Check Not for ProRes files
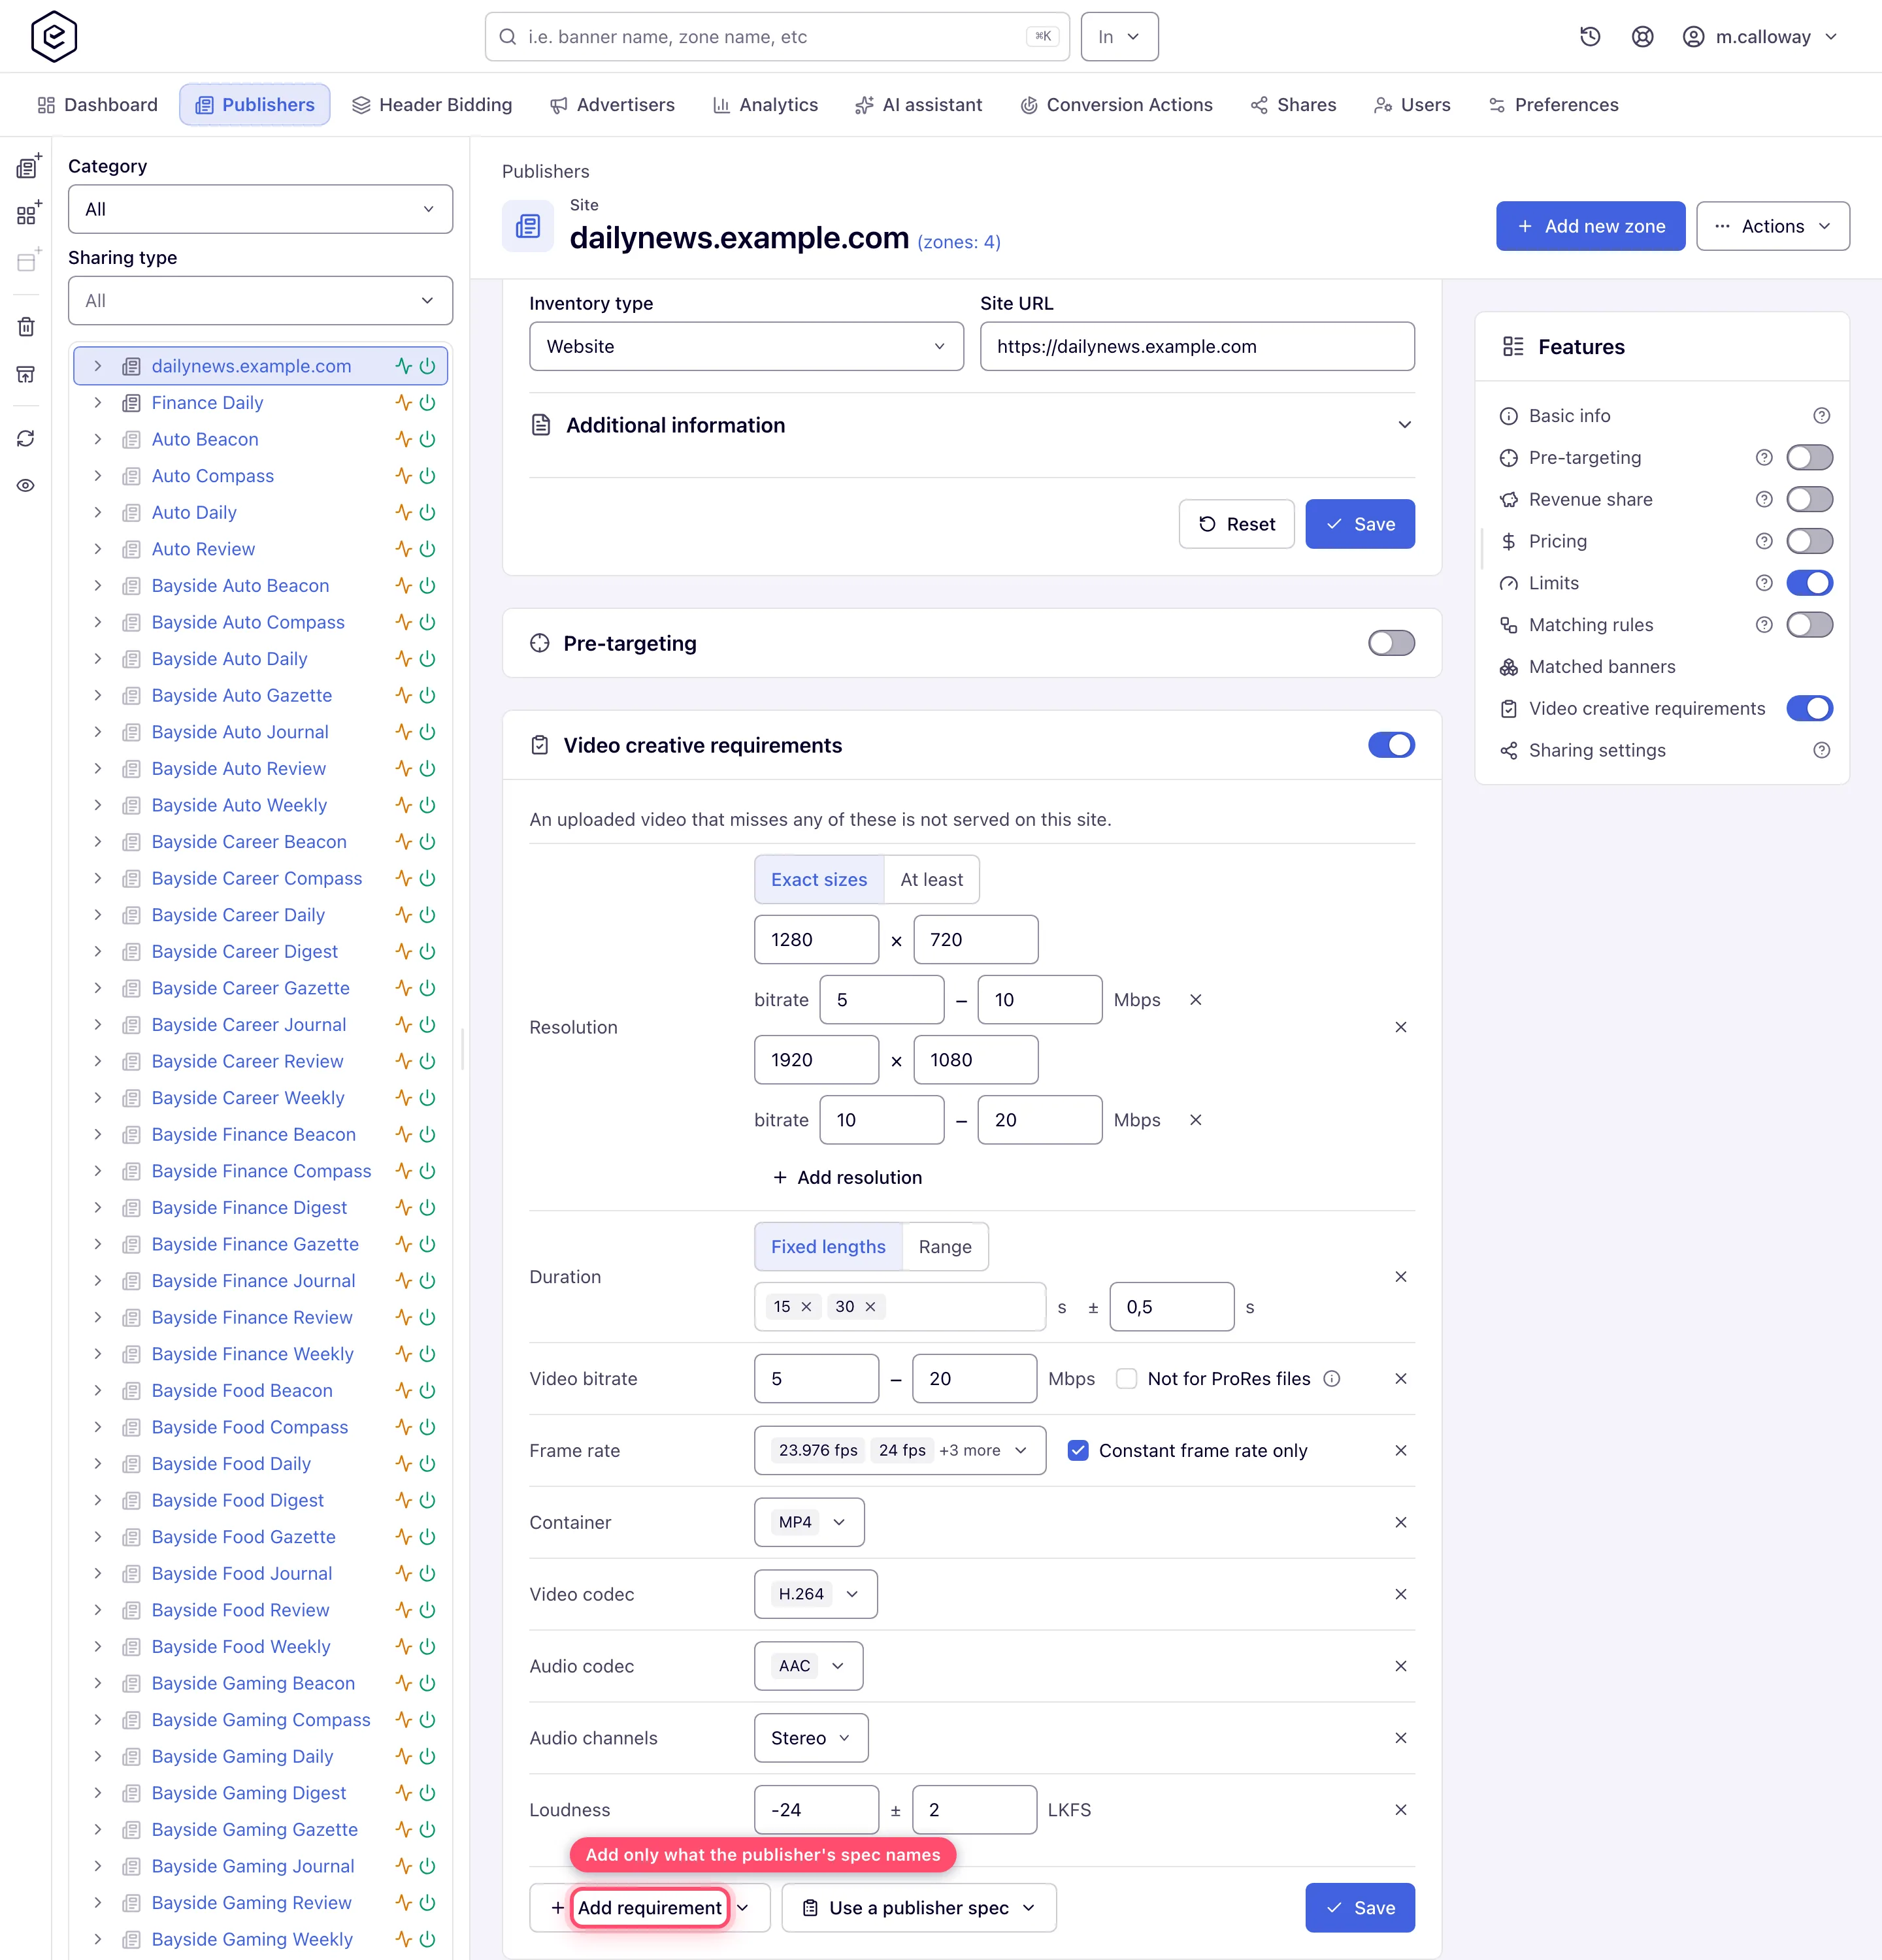Screen dimensions: 1882x1960 1127,1379
